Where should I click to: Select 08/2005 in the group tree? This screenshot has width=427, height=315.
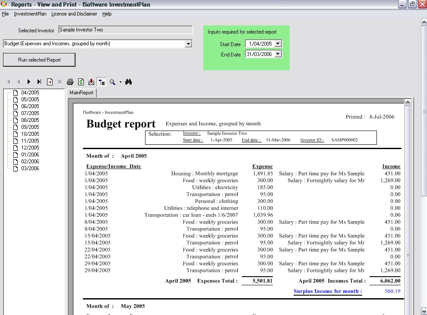click(x=30, y=120)
